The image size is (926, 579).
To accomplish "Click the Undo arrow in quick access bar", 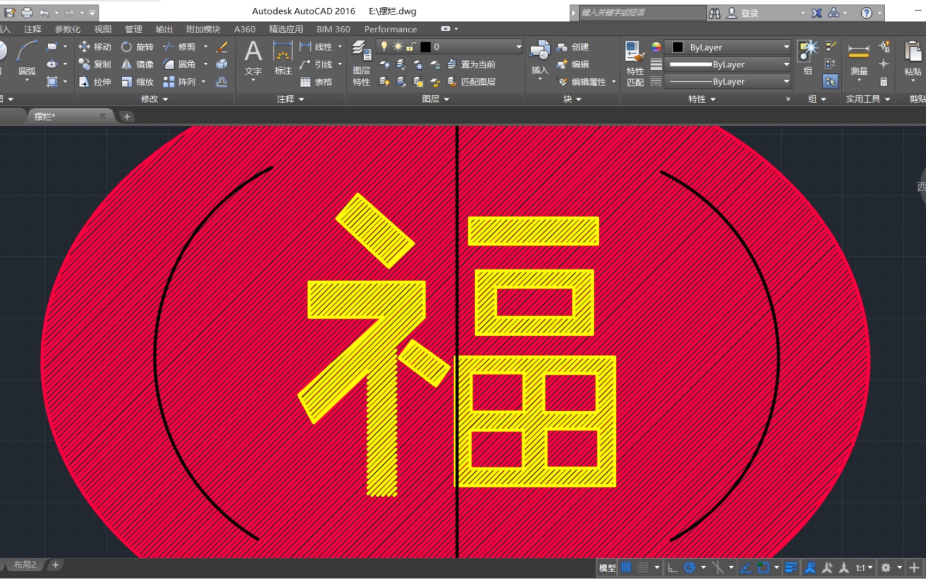I will coord(44,12).
